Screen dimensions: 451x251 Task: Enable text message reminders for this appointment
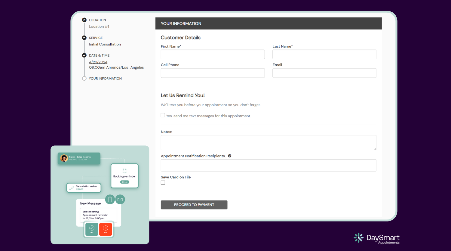click(x=163, y=115)
